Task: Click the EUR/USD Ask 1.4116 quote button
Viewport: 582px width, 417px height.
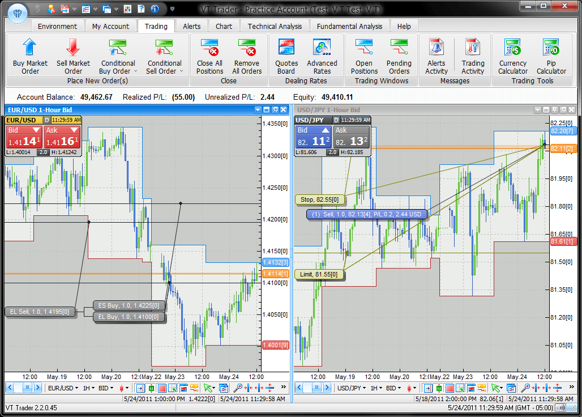Action: 62,137
